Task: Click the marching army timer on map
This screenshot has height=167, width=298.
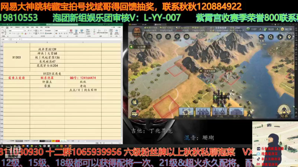Action: pyautogui.click(x=222, y=96)
